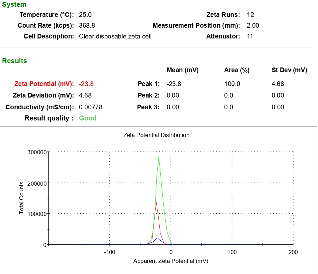Click the green Good result quality text

(88, 118)
